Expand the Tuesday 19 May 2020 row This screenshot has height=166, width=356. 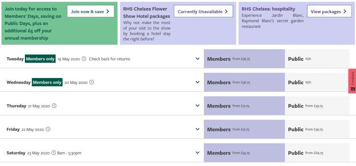pyautogui.click(x=198, y=59)
